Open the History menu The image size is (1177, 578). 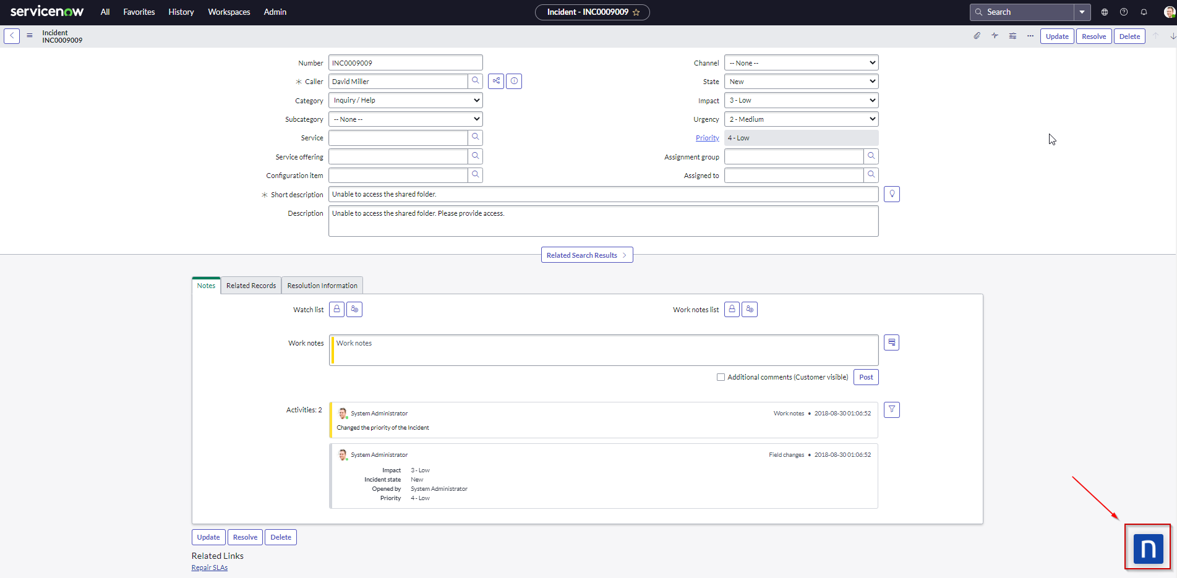click(181, 12)
